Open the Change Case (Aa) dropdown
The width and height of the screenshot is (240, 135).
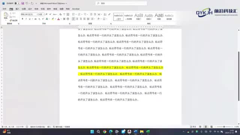pos(55,14)
